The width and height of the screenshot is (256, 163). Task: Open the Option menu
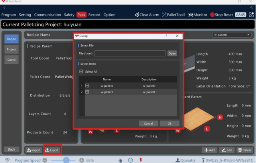coord(109,15)
